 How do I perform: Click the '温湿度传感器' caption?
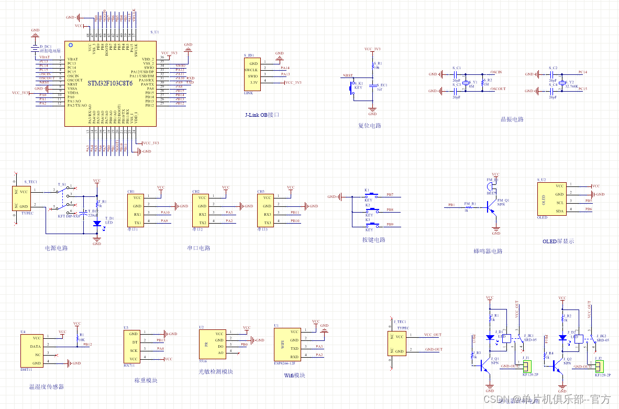coord(46,387)
